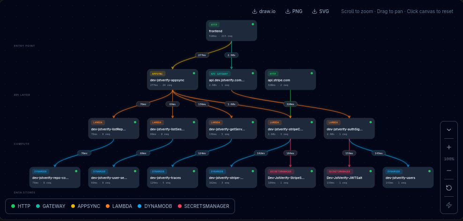Click the LAMBDA badge on dev-jstverify-listRep node
Screen dimensions: 463x221
coord(98,122)
